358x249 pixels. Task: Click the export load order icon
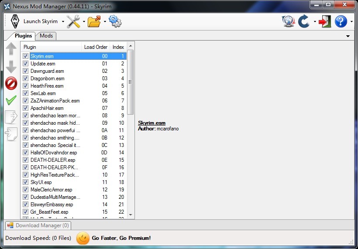pyautogui.click(x=11, y=117)
